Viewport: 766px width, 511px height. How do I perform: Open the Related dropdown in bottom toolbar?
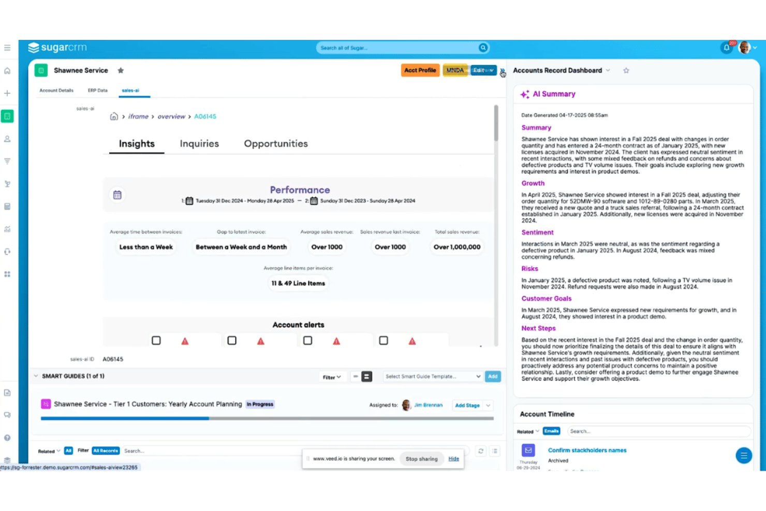pyautogui.click(x=49, y=451)
